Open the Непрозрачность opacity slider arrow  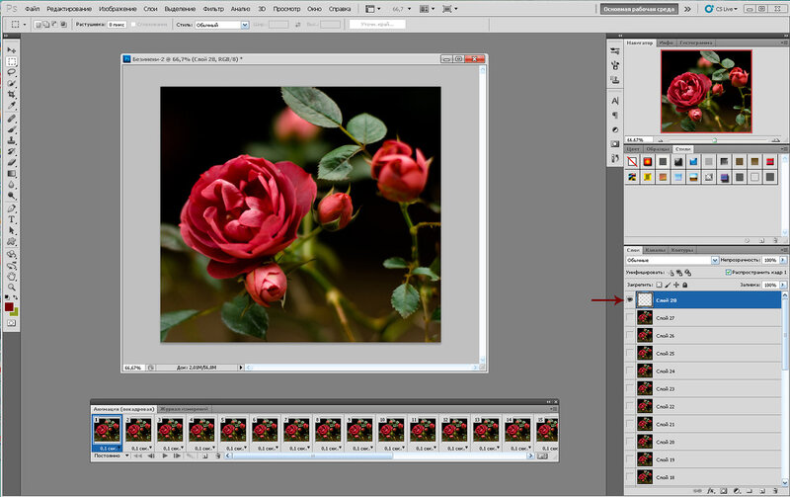(783, 260)
